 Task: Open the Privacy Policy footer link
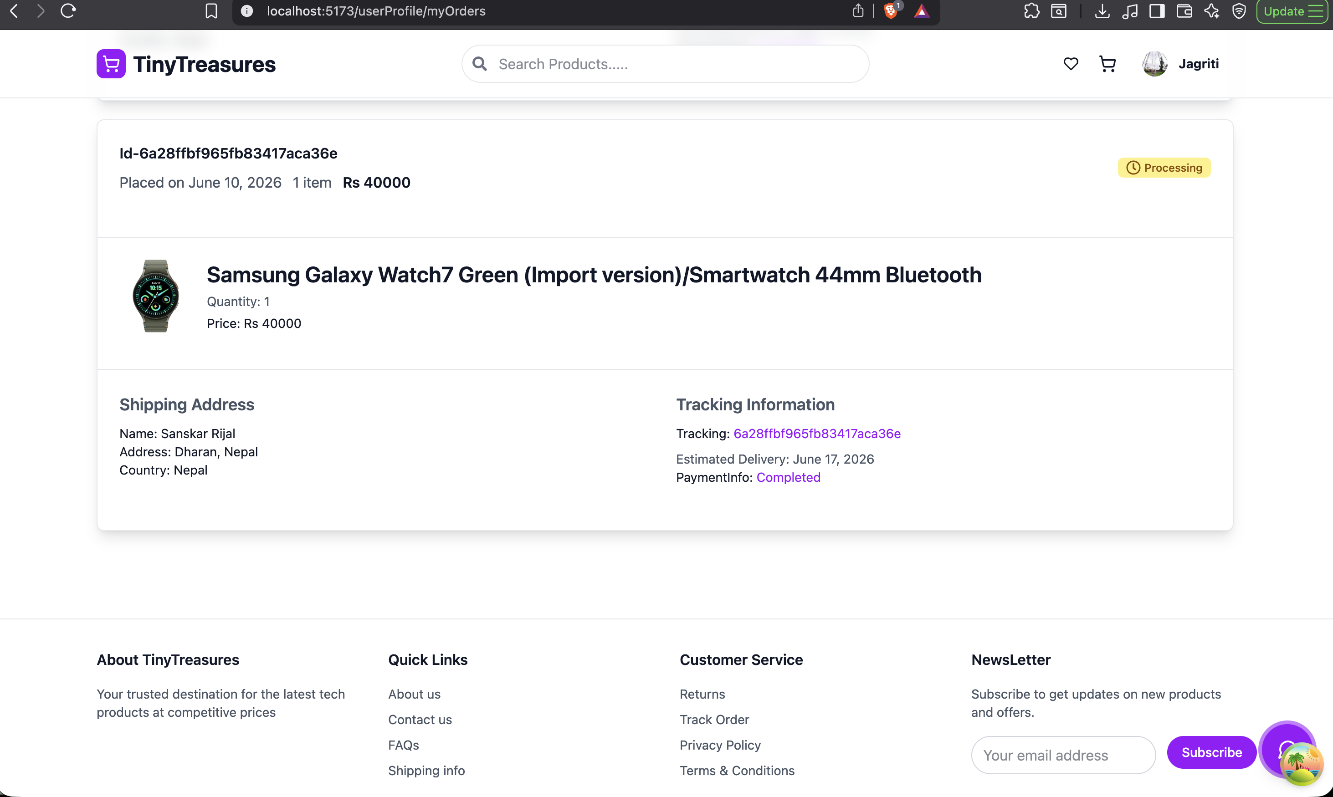coord(720,745)
